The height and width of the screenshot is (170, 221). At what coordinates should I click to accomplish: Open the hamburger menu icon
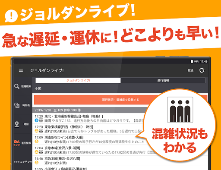(x=21, y=70)
